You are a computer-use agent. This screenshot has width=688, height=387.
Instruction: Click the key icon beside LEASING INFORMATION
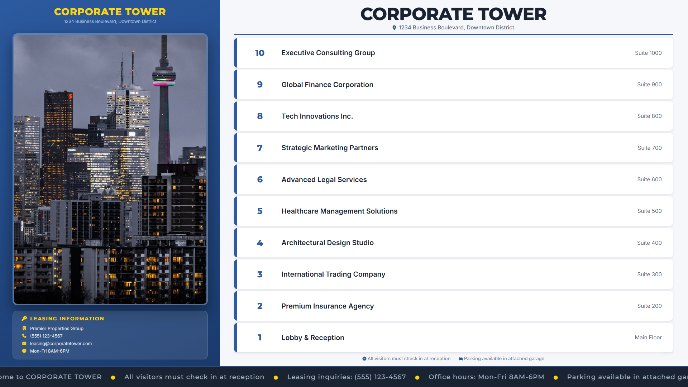click(24, 319)
